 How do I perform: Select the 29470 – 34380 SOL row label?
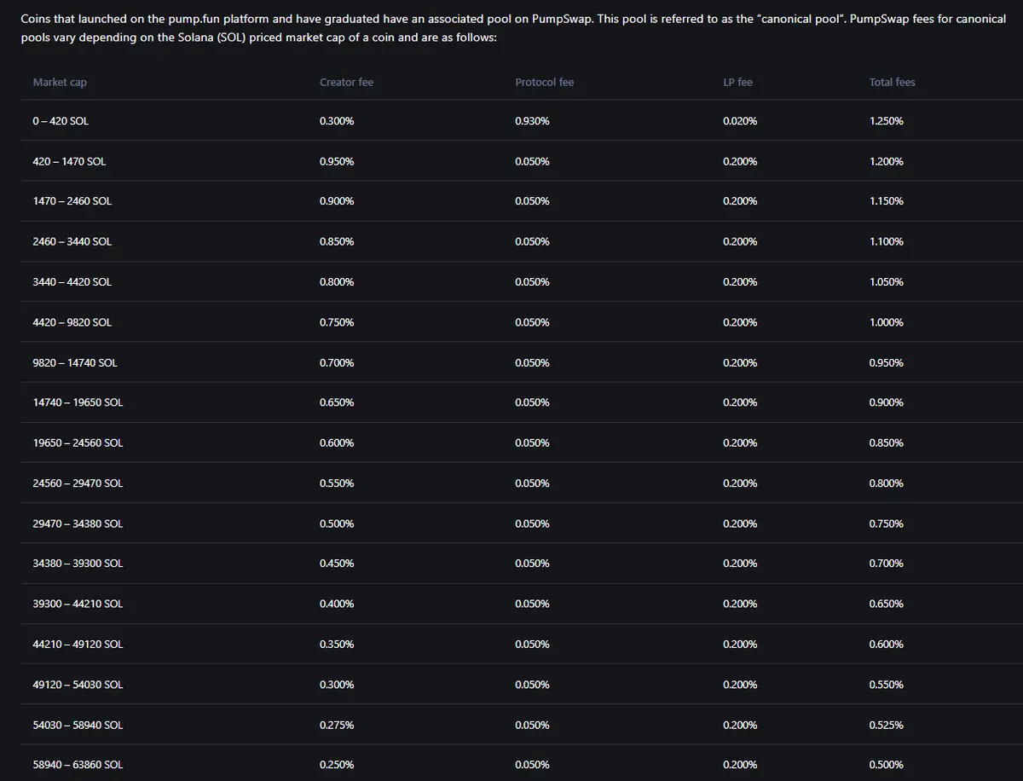tap(78, 524)
